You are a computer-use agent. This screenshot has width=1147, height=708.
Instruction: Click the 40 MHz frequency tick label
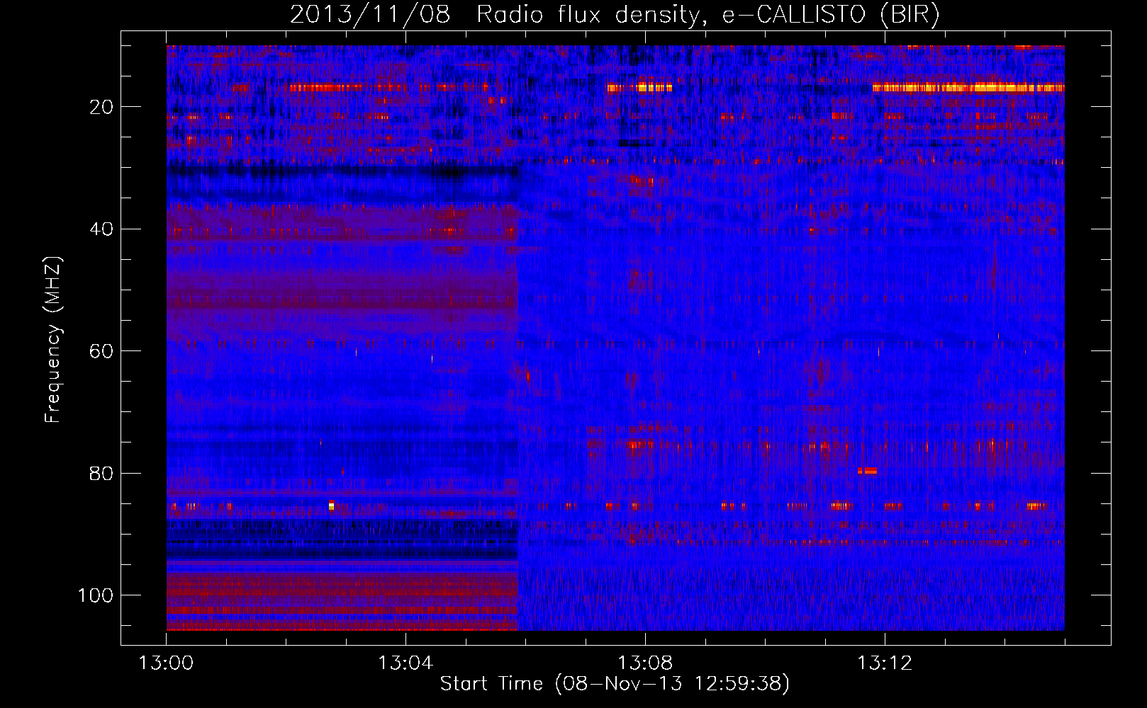tap(101, 229)
